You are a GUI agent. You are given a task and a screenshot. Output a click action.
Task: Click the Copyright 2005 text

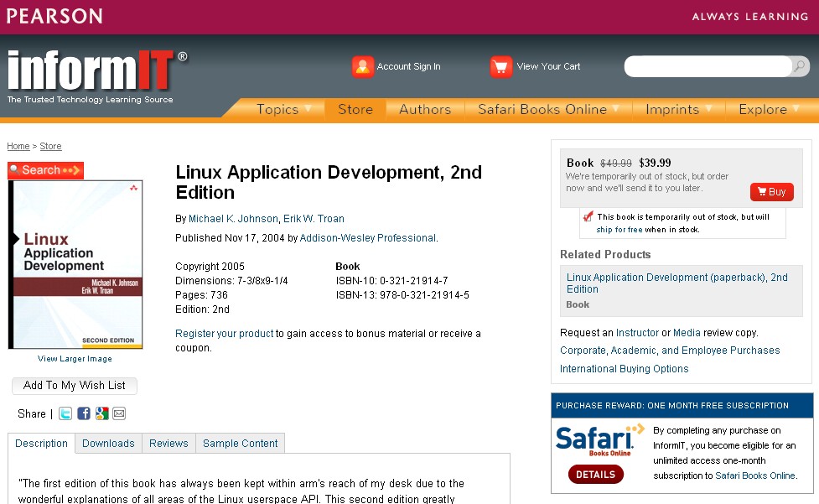210,267
